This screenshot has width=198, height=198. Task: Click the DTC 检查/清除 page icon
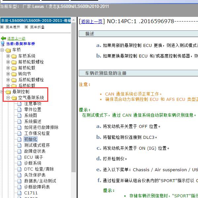click(19, 169)
